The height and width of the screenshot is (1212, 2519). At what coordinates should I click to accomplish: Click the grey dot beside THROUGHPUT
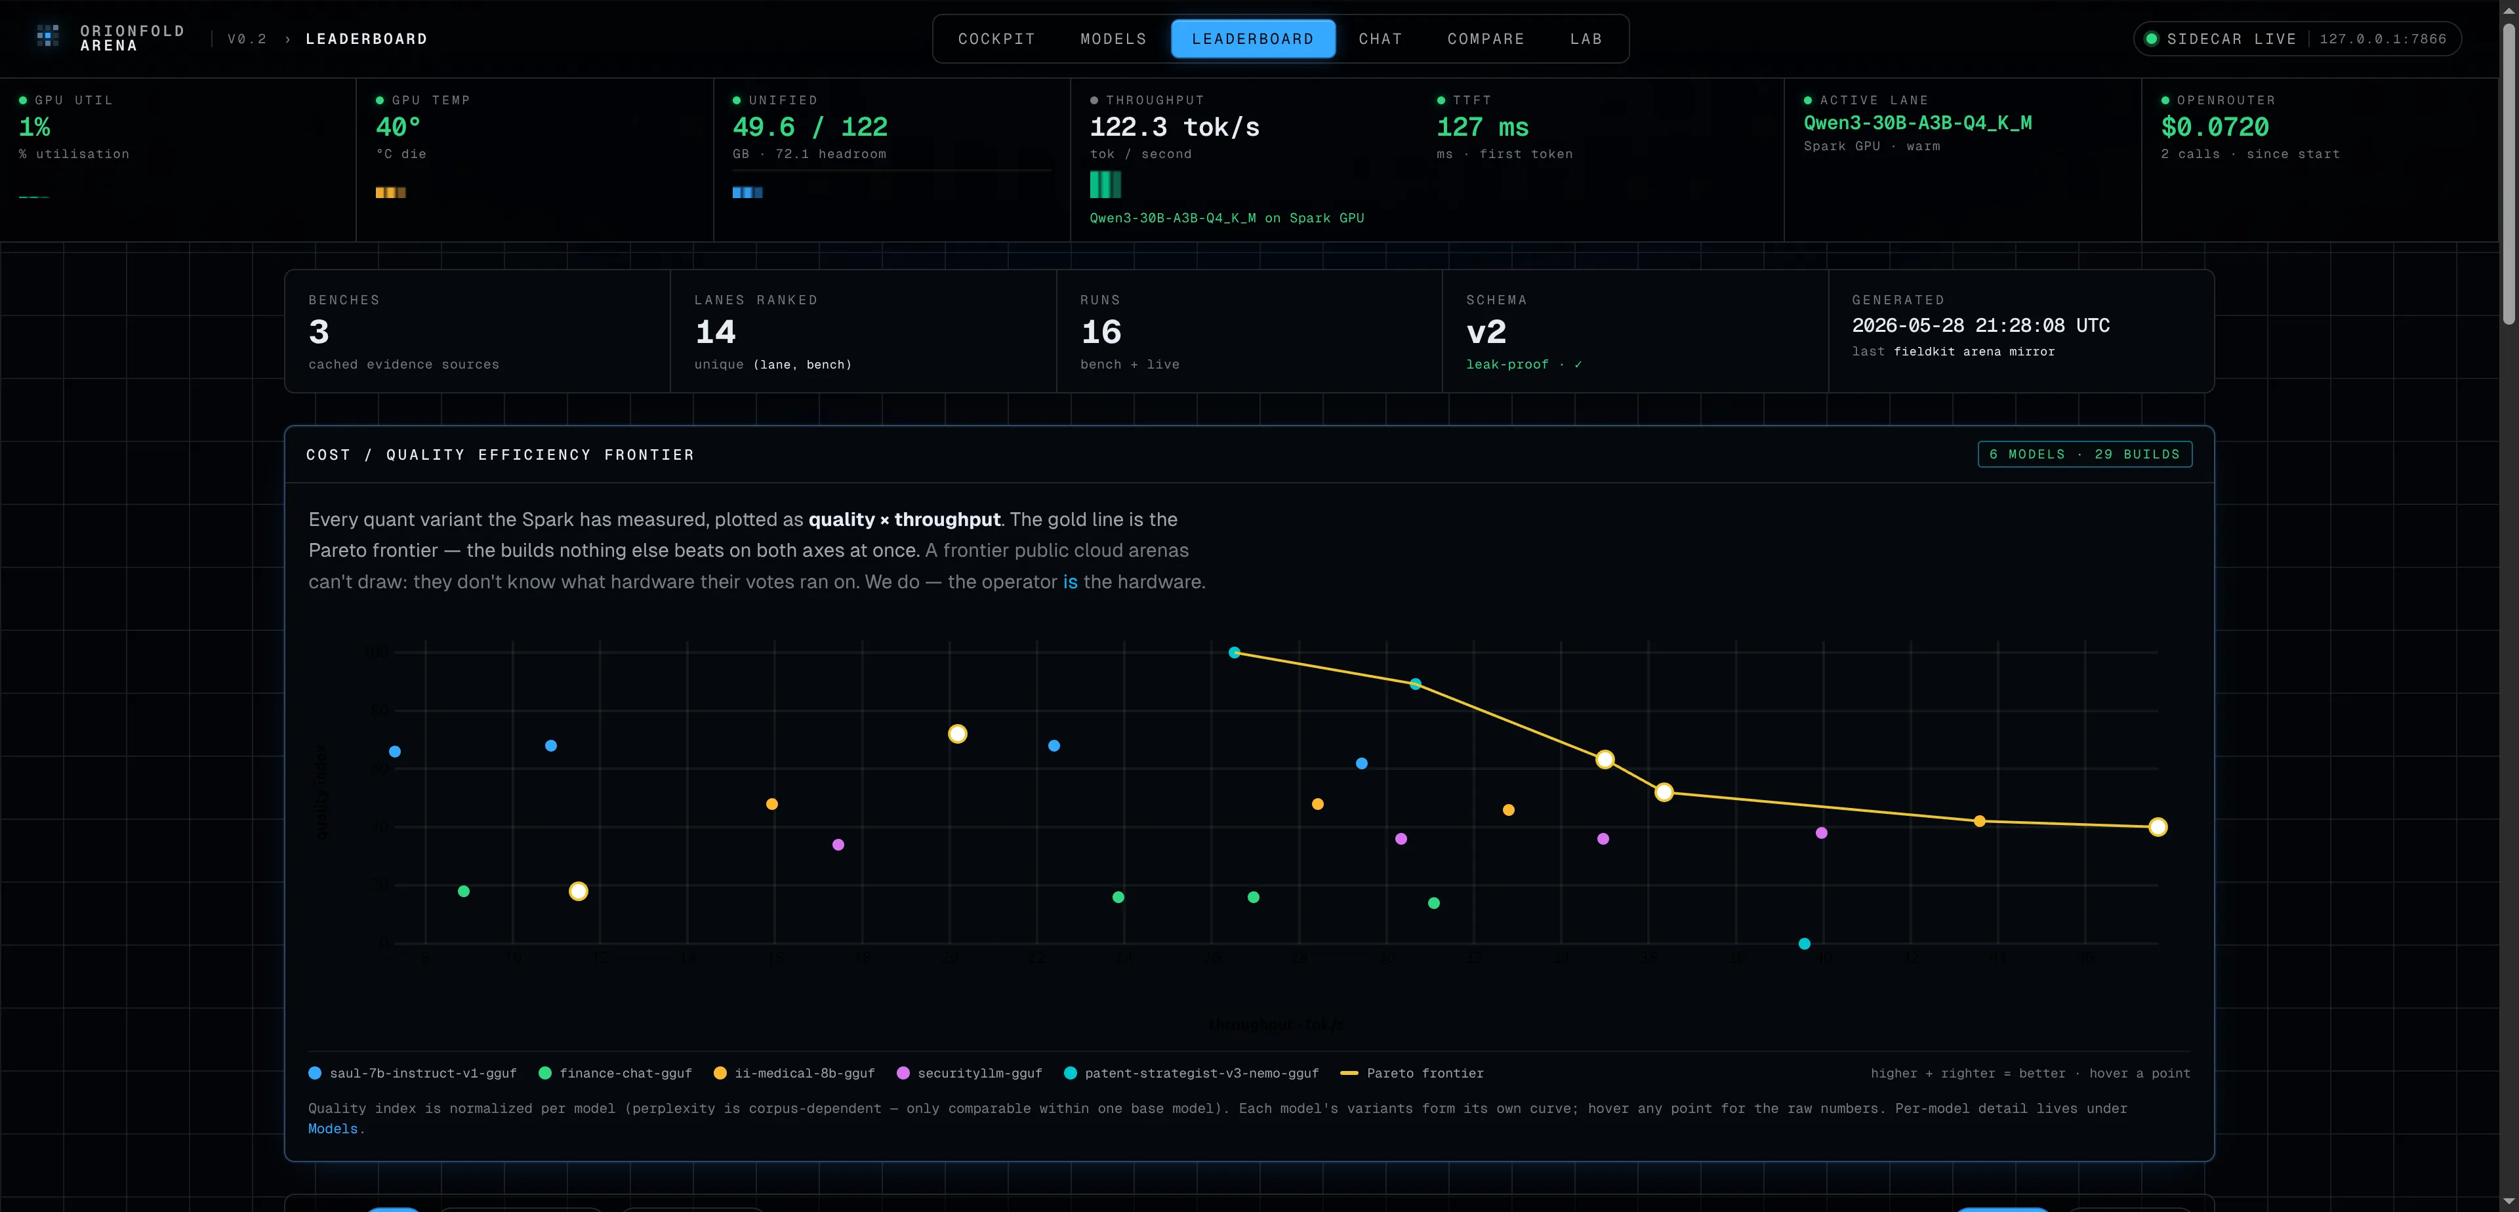tap(1094, 101)
